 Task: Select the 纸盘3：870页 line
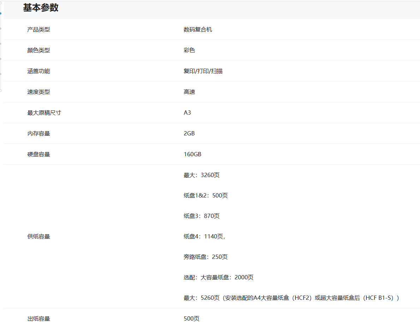pyautogui.click(x=202, y=216)
